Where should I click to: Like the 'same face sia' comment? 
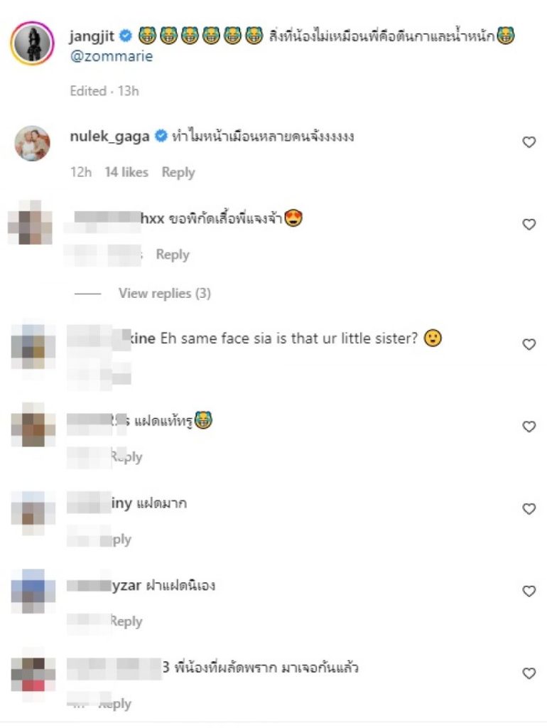point(529,344)
